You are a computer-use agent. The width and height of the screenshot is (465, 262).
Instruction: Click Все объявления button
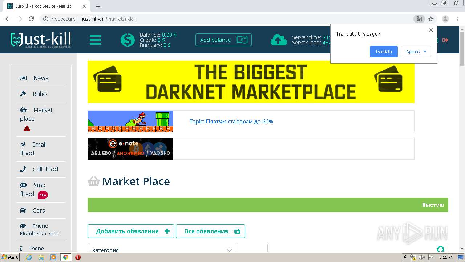click(x=211, y=231)
